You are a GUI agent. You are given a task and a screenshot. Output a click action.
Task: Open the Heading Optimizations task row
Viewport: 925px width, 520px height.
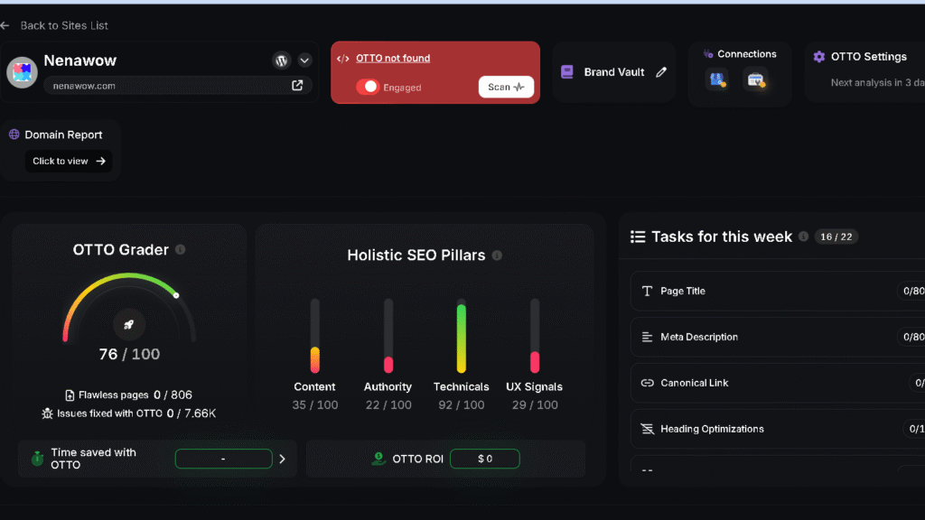(778, 429)
